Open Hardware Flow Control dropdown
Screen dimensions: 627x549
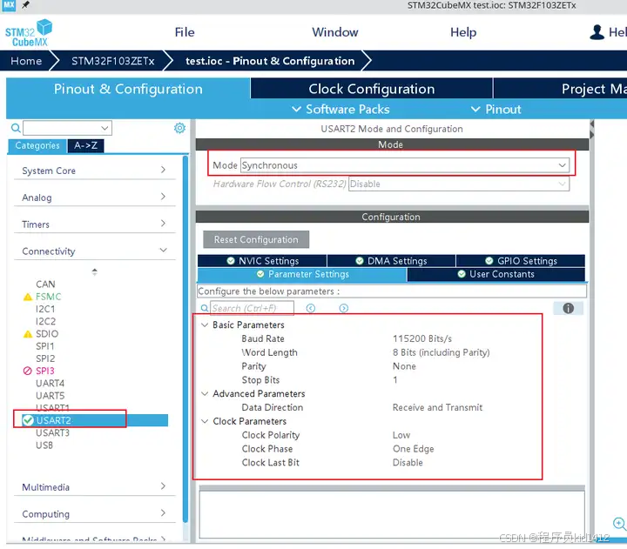[459, 184]
